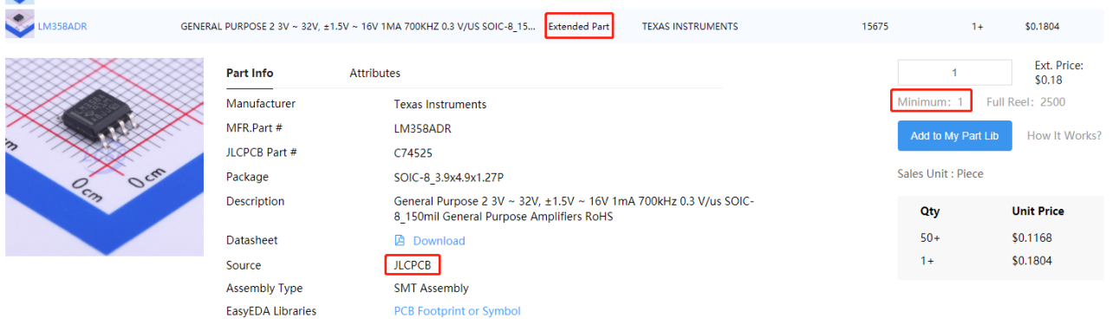The image size is (1119, 331).
Task: Open PCB Footprint or Symbol link
Action: point(458,311)
